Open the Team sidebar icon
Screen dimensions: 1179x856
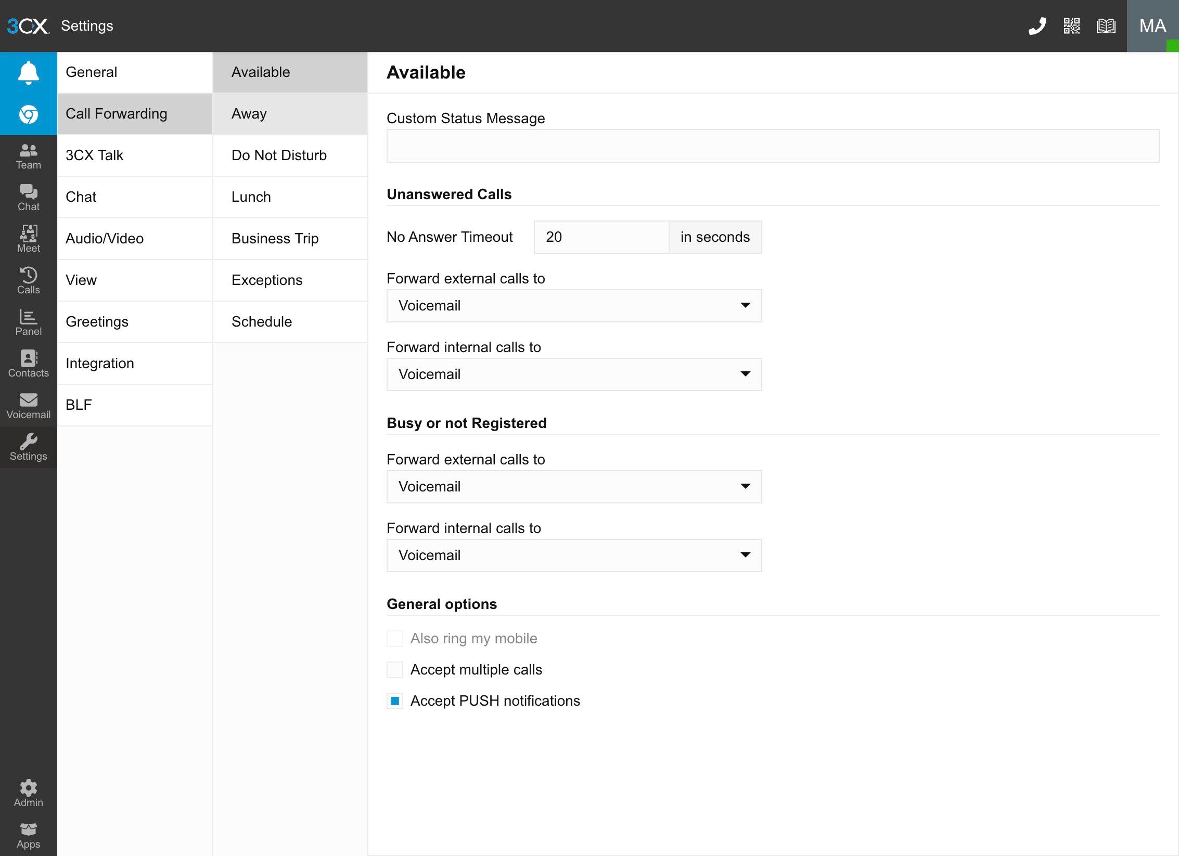29,156
